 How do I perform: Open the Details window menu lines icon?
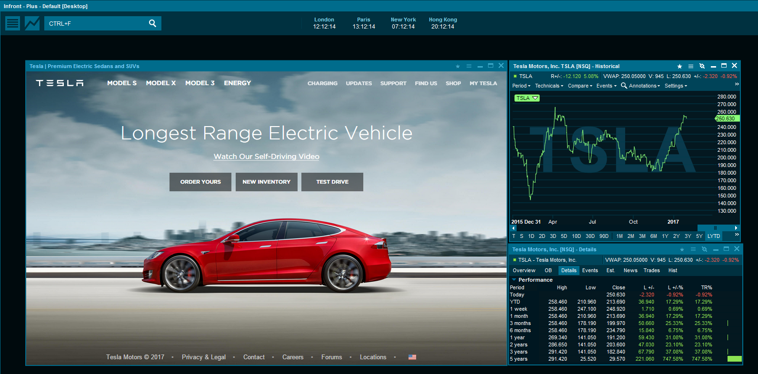pos(693,249)
